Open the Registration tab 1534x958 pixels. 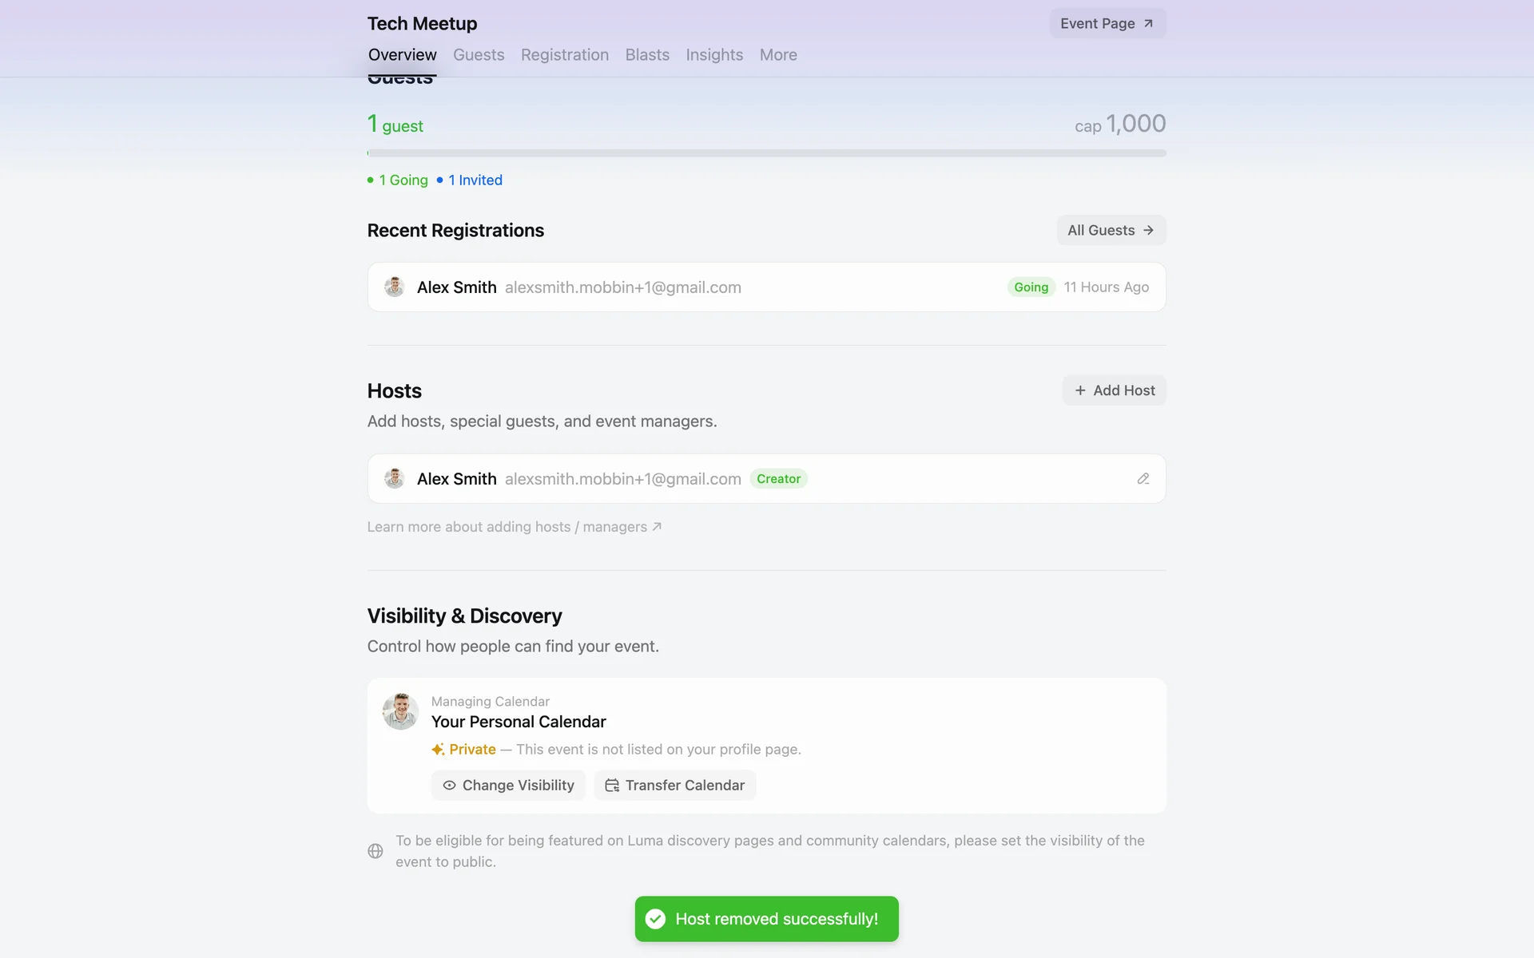(565, 55)
